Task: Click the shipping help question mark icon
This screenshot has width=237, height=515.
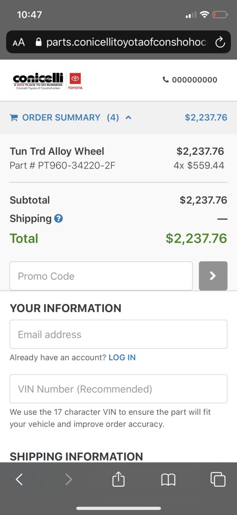Action: coord(59,219)
